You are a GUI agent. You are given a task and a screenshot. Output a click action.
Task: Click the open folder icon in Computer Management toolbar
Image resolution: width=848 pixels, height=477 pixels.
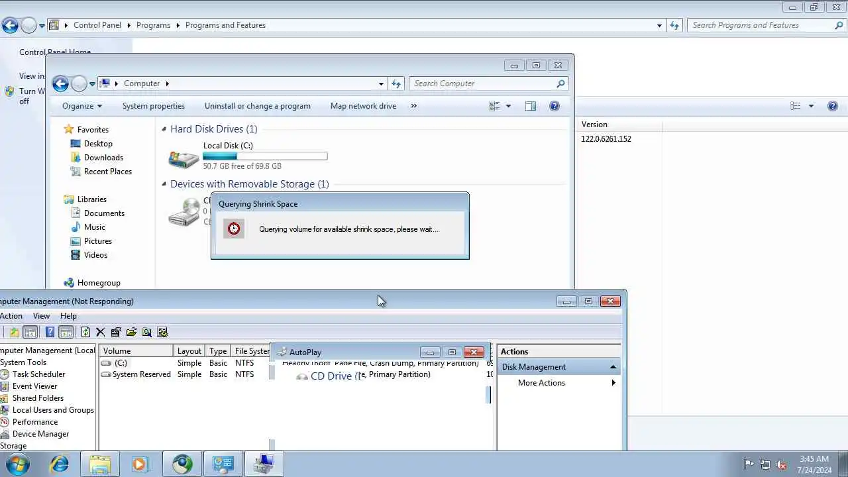131,332
